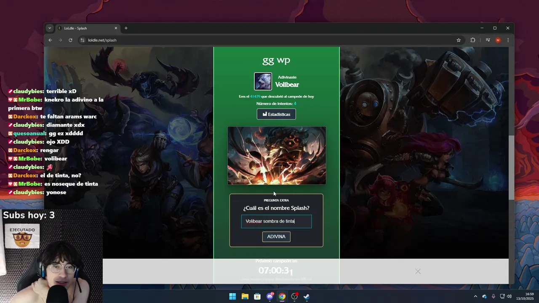Screen dimensions: 539x303
Task: Close the LoLdle - Splash tab
Action: (x=116, y=28)
